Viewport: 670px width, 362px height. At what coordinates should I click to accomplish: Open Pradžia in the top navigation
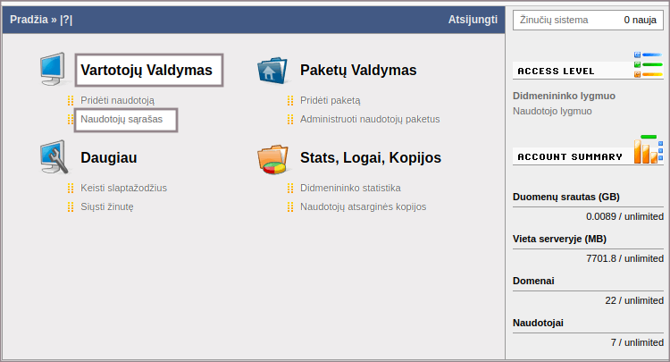29,19
